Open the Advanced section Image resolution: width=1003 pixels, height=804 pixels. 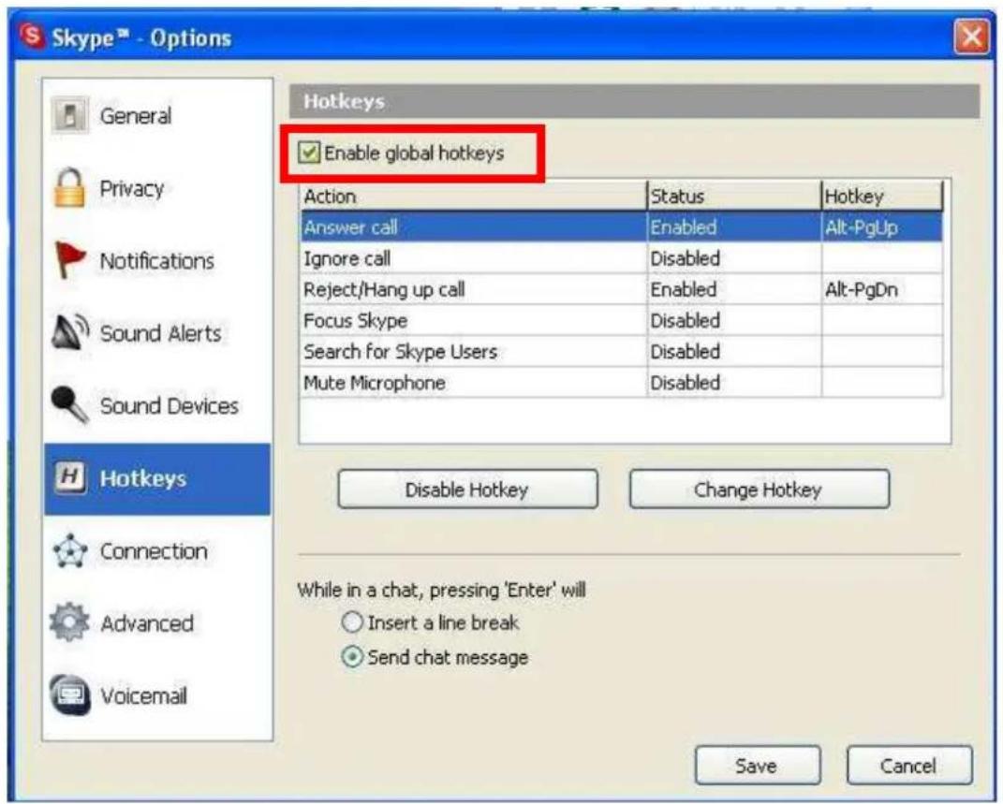(x=157, y=623)
